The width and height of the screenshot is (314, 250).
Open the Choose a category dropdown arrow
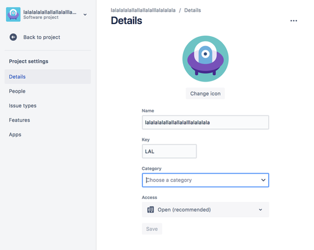[263, 180]
